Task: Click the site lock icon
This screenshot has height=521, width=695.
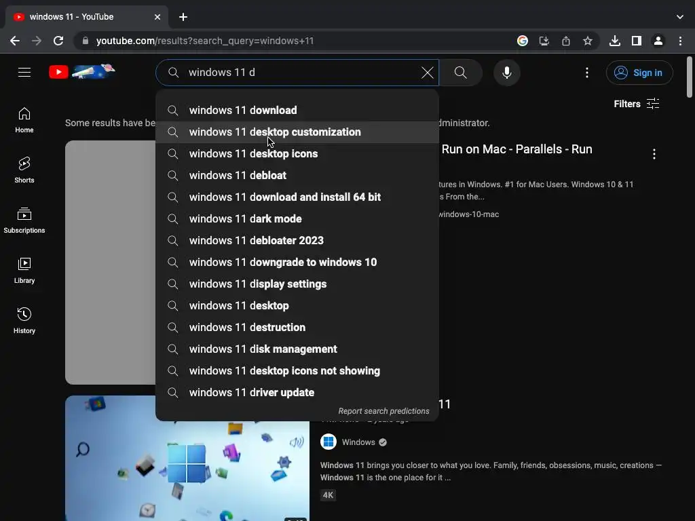Action: point(86,41)
